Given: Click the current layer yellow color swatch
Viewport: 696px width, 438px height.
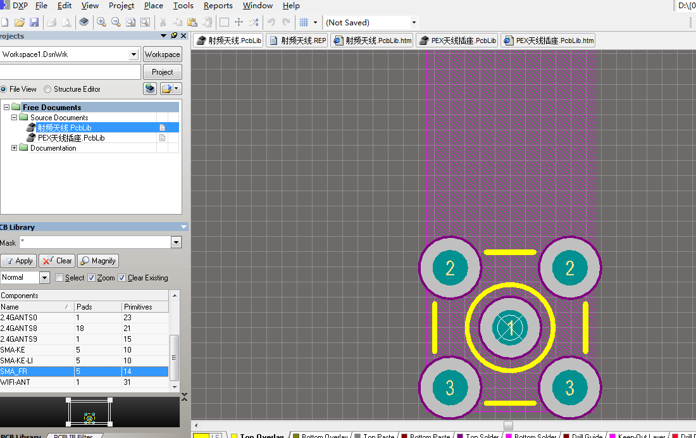Looking at the screenshot, I should pyautogui.click(x=201, y=435).
